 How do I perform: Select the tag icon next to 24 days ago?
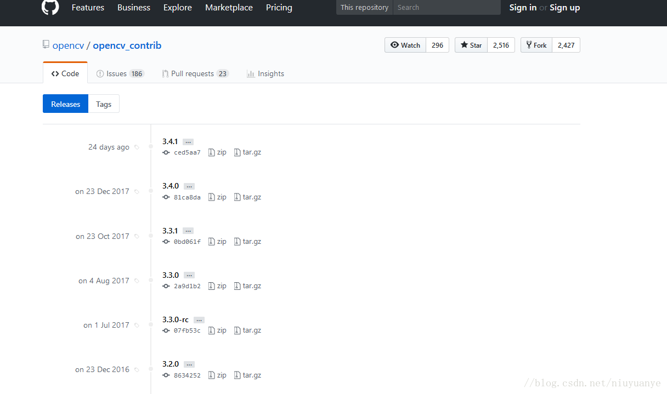point(137,147)
